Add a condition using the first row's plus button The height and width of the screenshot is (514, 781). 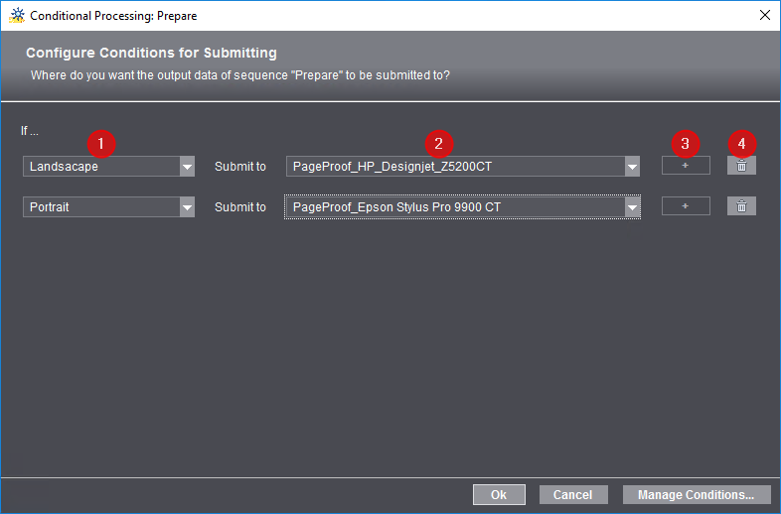(686, 166)
